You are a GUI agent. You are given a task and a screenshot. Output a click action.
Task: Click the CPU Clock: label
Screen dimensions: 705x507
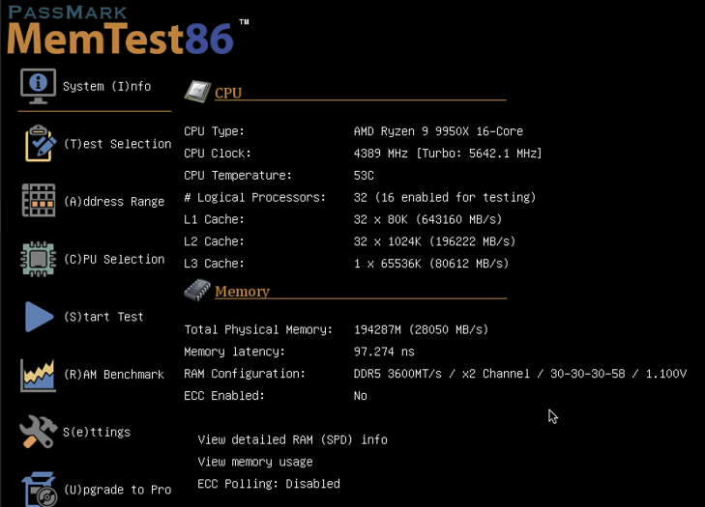pos(218,154)
